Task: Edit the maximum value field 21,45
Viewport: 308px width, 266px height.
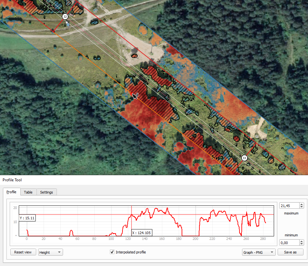Action: (290, 206)
